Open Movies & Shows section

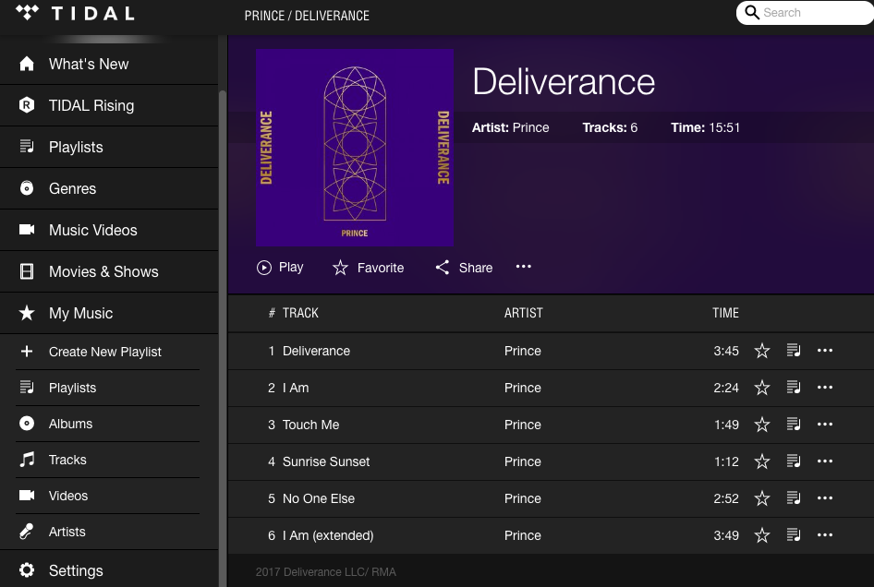click(x=103, y=271)
